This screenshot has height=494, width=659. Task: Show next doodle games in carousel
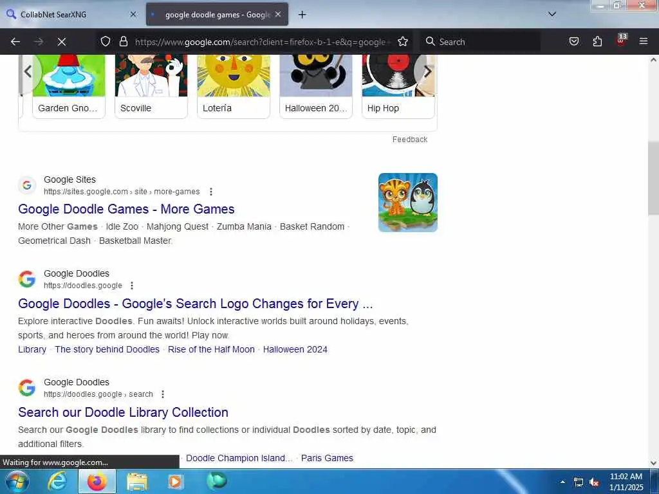click(427, 71)
